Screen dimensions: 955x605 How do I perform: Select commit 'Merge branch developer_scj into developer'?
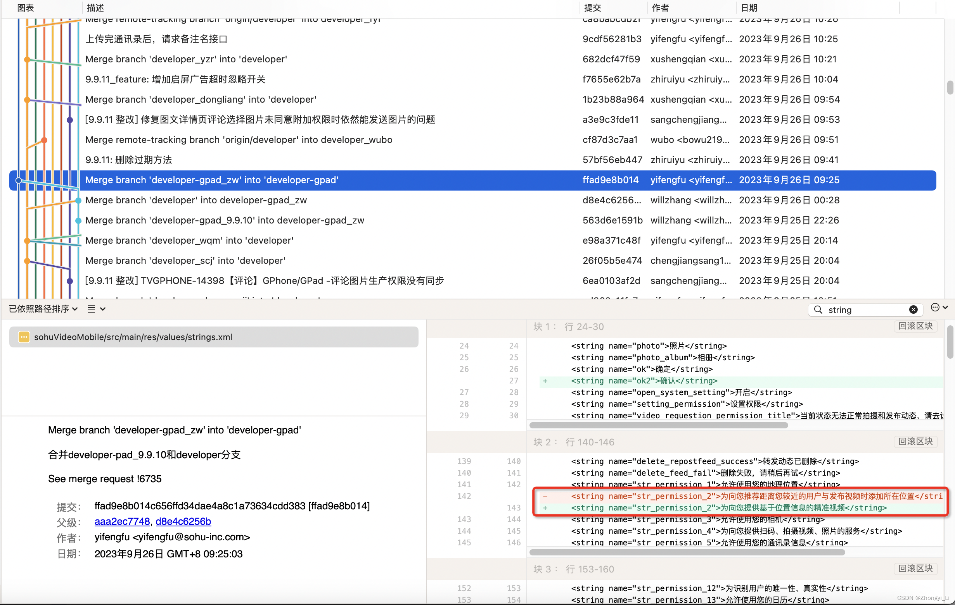click(x=473, y=261)
